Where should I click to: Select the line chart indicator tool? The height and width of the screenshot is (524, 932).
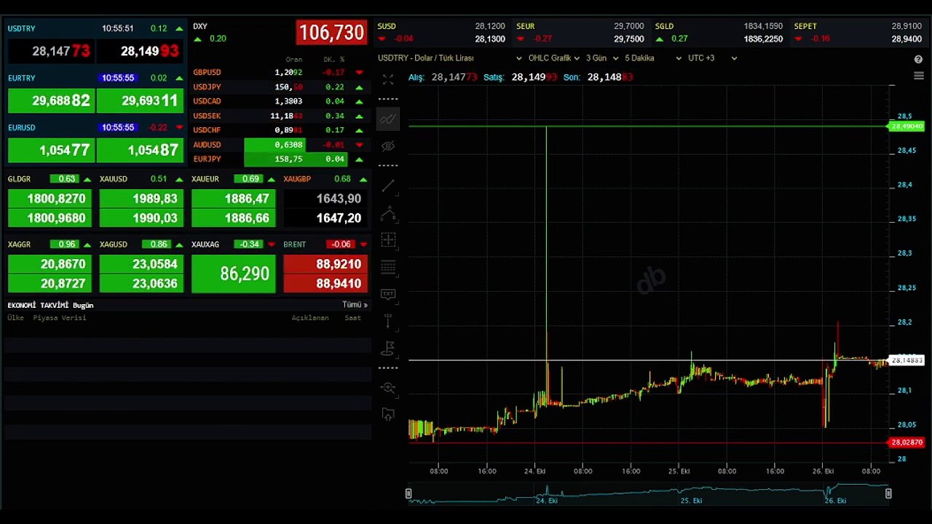pos(388,119)
